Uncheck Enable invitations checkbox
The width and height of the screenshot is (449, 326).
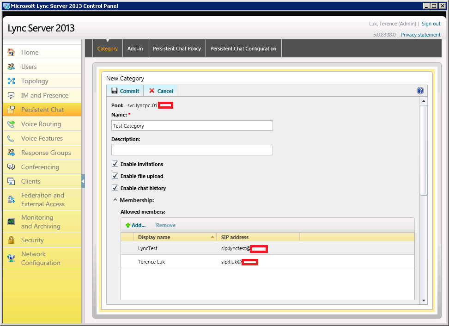[115, 164]
